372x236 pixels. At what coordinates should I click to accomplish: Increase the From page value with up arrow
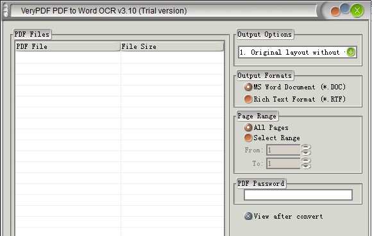[x=306, y=147]
